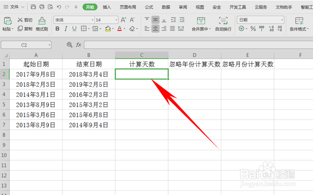This screenshot has width=313, height=195.
Task: Switch to the 审阅 tab
Action: tap(183, 7)
